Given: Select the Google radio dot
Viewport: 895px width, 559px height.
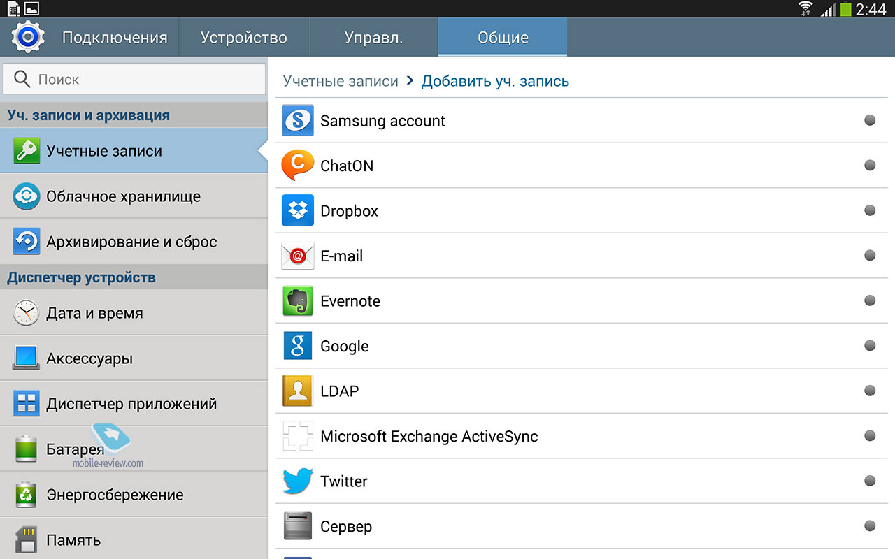Looking at the screenshot, I should coord(870,346).
